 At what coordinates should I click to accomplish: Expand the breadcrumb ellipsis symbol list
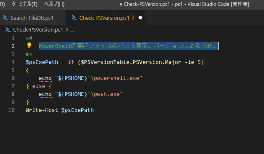click(72, 30)
